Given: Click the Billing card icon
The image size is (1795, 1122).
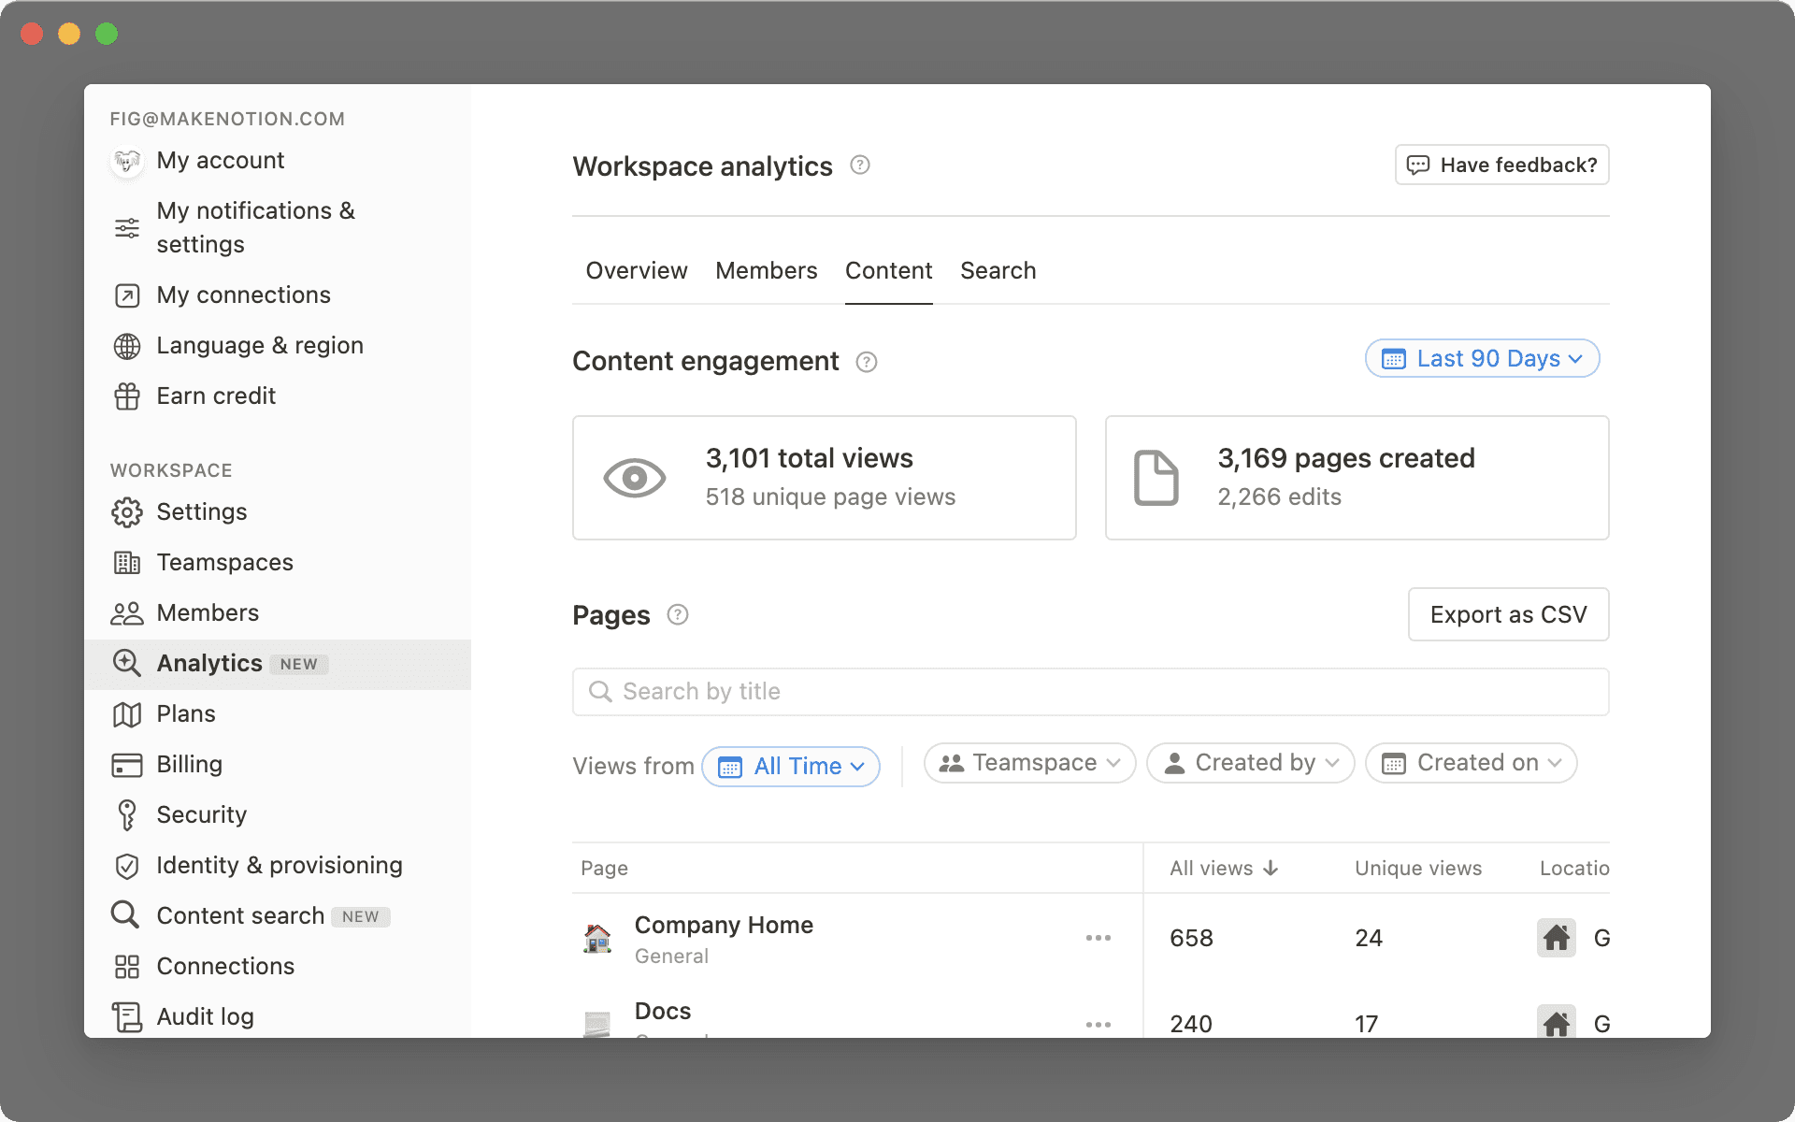Looking at the screenshot, I should [x=127, y=764].
